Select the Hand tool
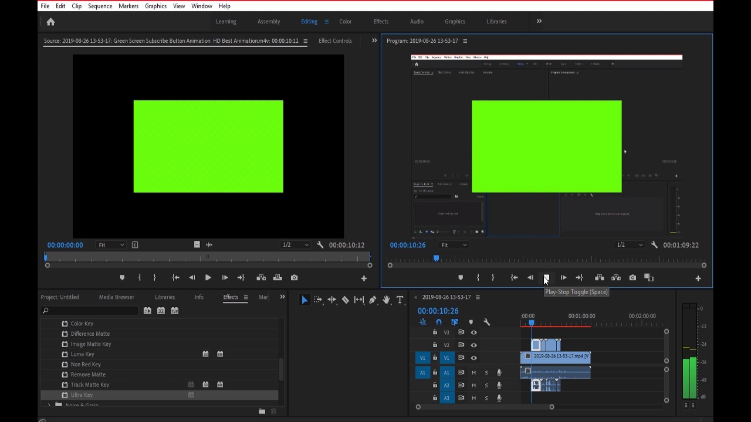This screenshot has width=751, height=422. [386, 300]
